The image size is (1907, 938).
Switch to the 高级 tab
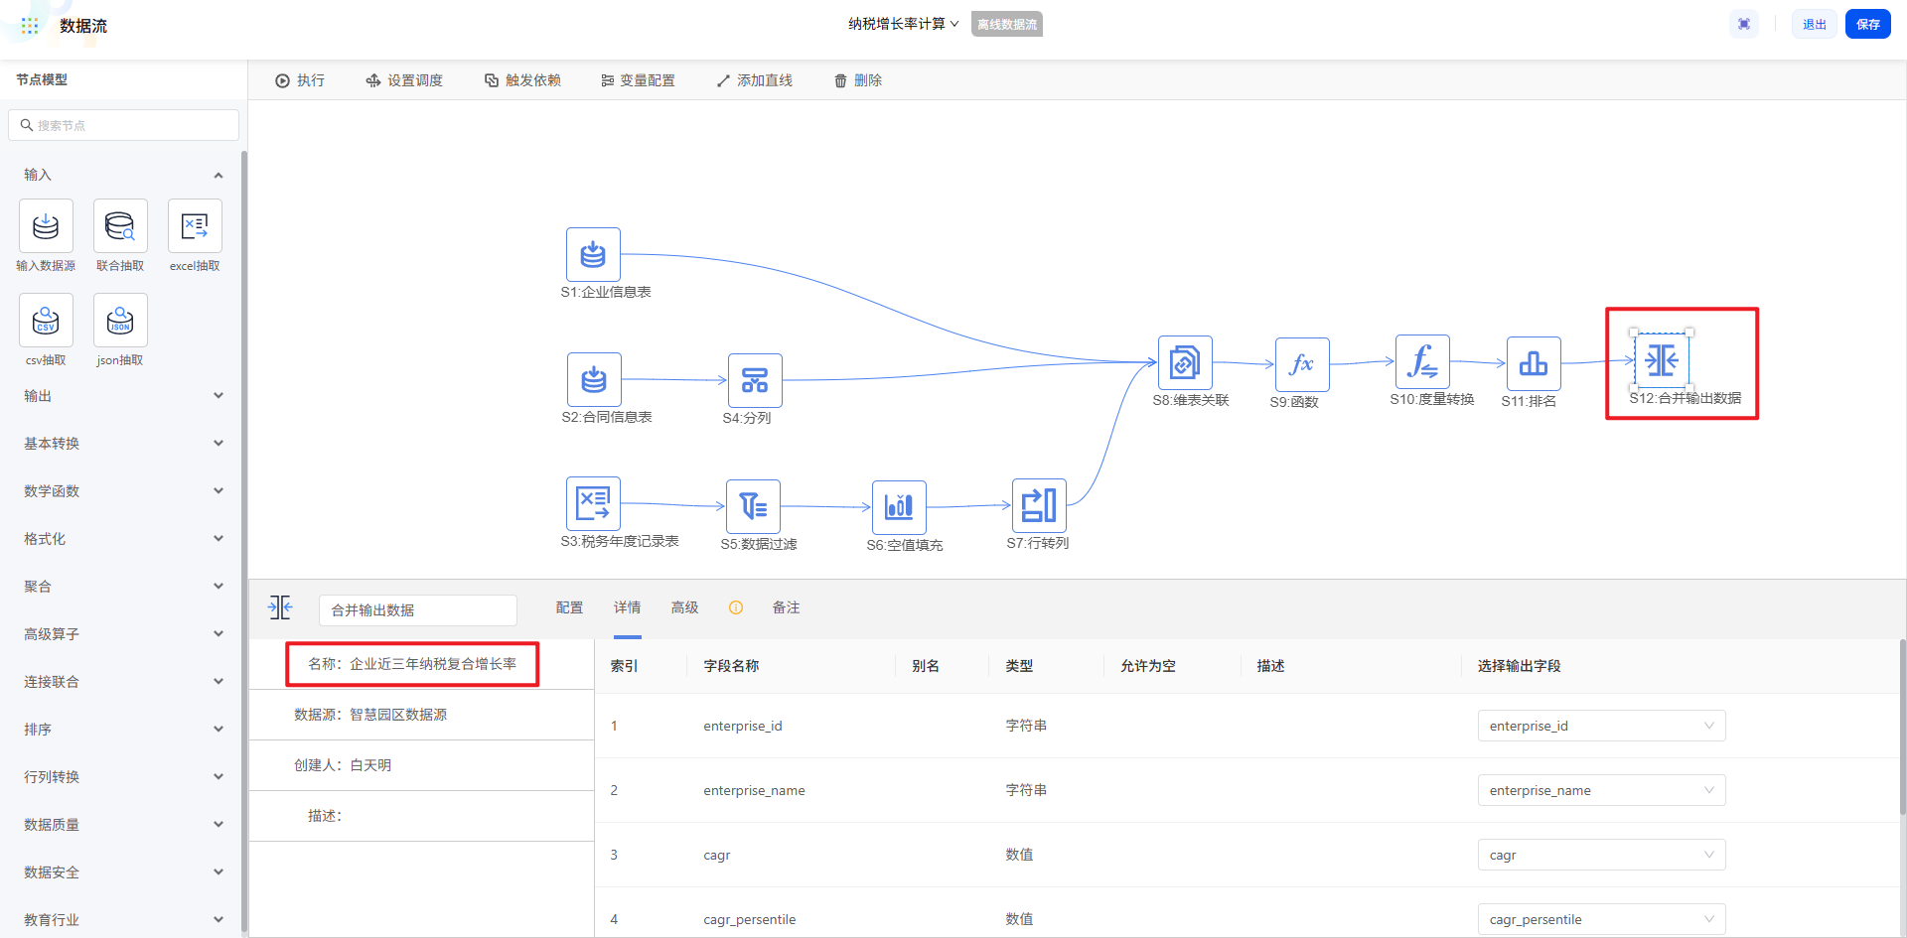[x=684, y=607]
